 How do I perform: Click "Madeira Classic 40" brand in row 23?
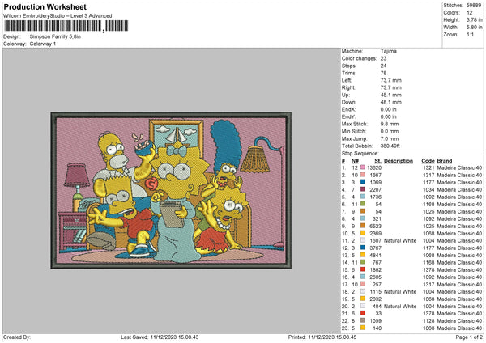tap(459, 328)
